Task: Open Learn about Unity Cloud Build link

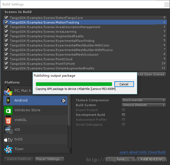Action: 143,152
